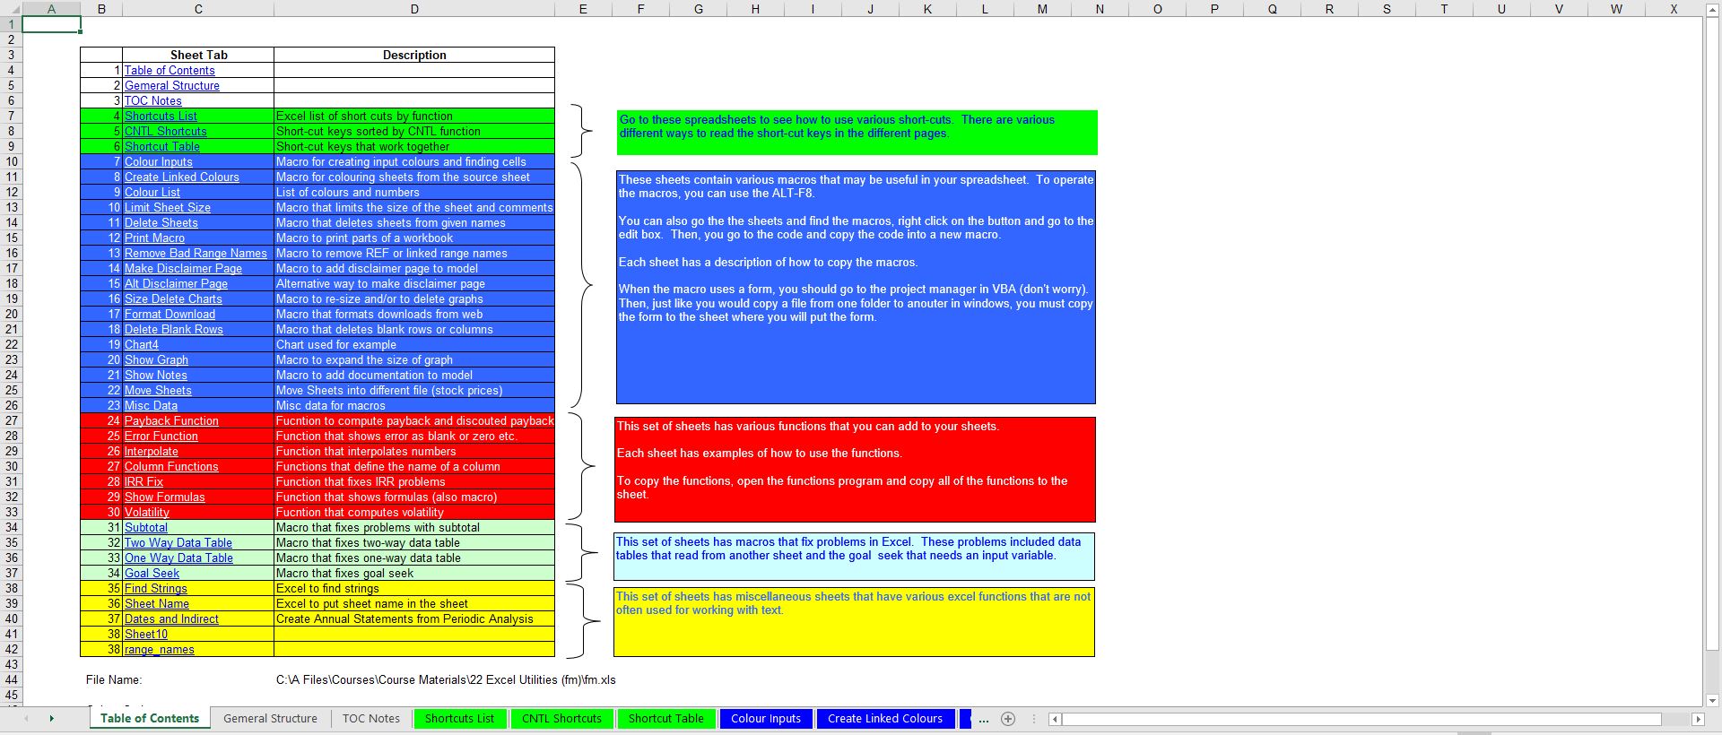
Task: Go to previous sheet tab using left arrow
Action: point(26,719)
